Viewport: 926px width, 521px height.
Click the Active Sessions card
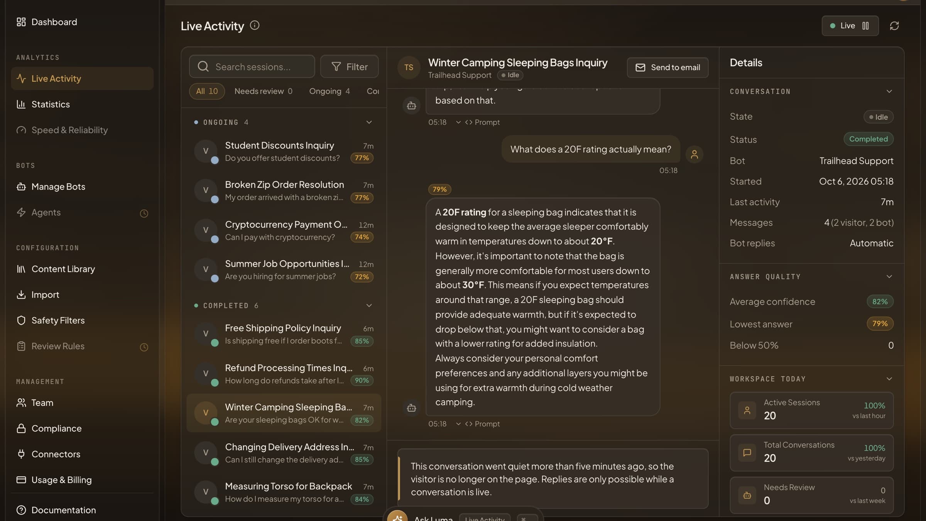coord(811,410)
